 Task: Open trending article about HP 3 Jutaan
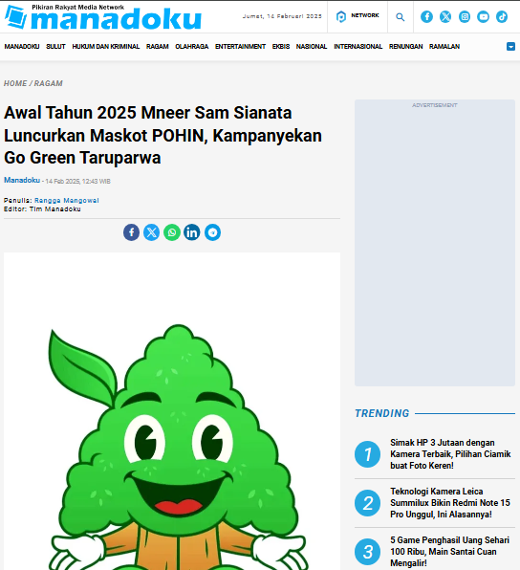point(450,454)
